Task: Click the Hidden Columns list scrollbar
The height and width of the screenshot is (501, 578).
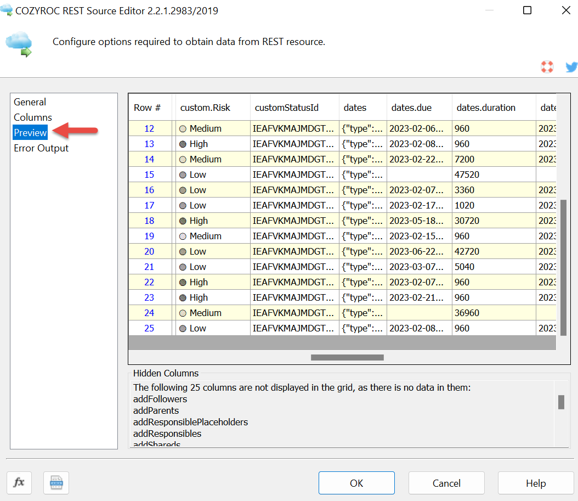Action: (x=561, y=402)
